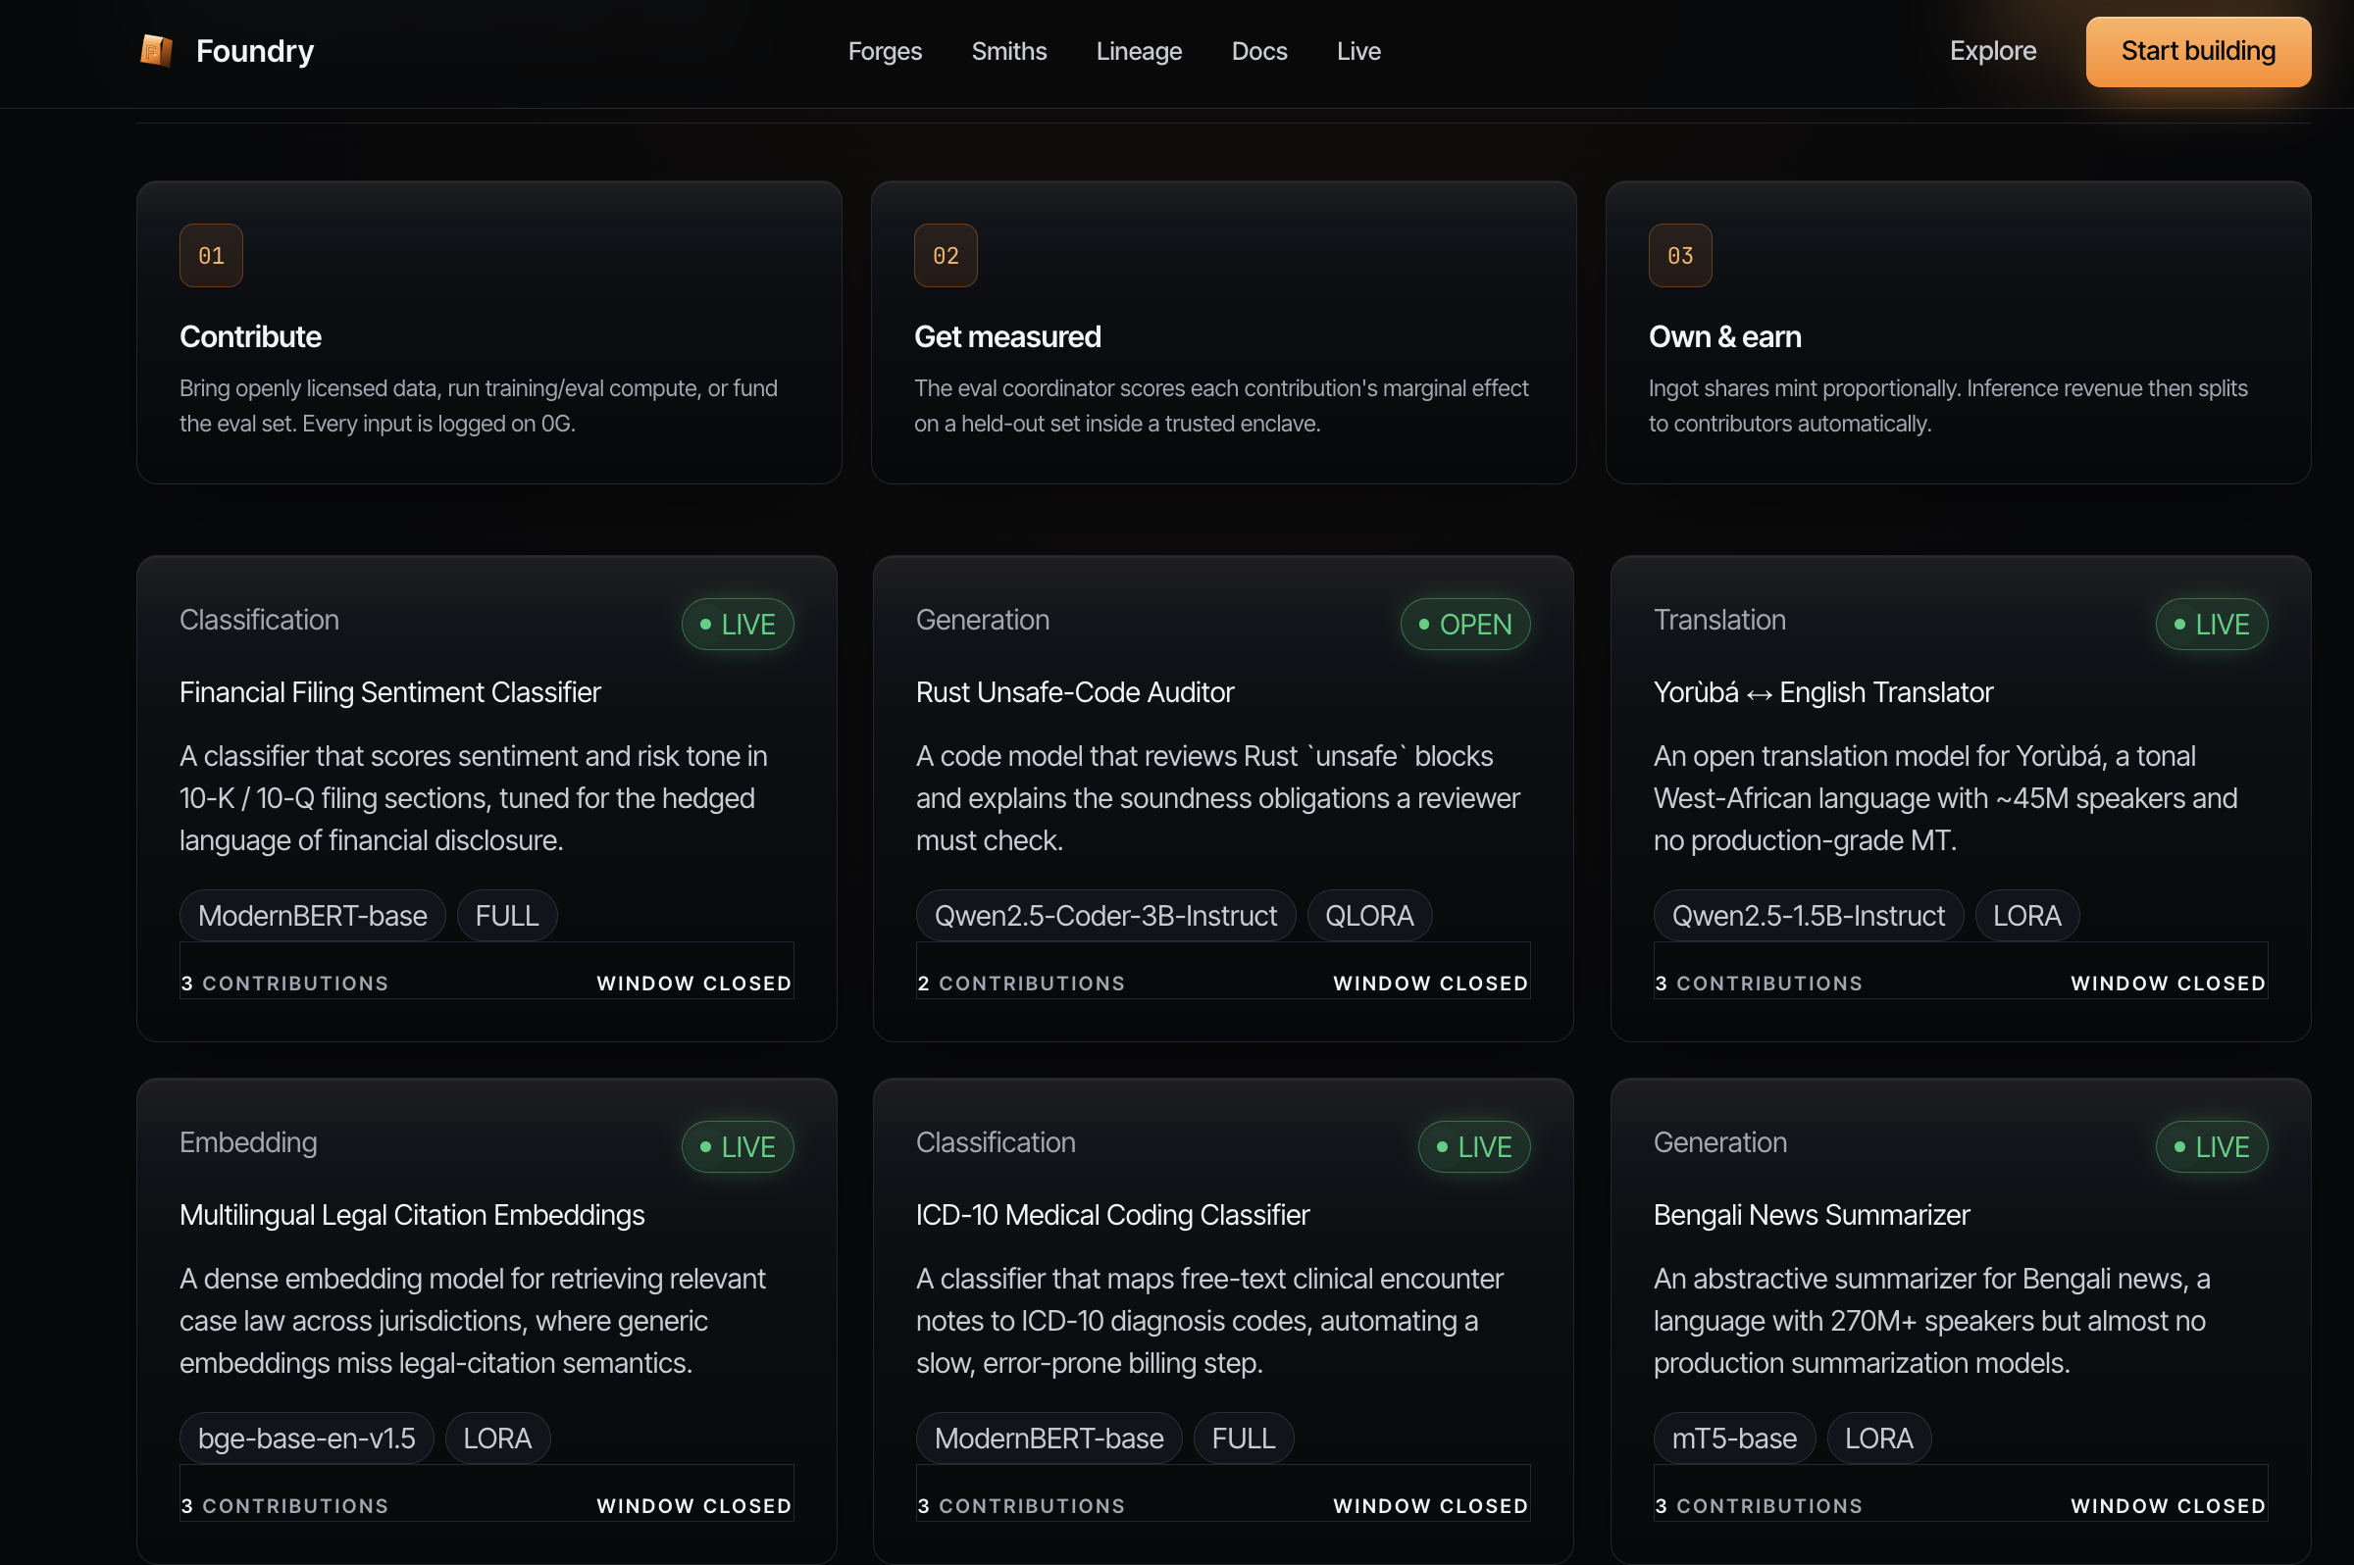The image size is (2354, 1565).
Task: Click Classification label on Financial Filing card
Action: point(259,620)
